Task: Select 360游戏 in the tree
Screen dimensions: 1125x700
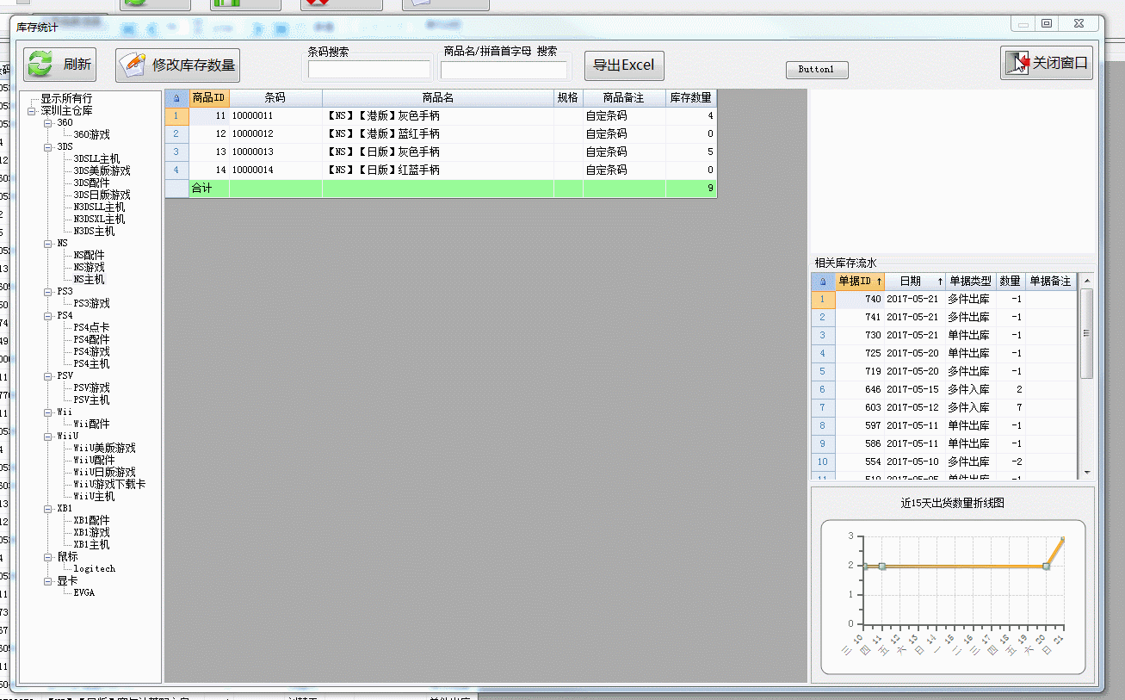Action: coord(91,135)
